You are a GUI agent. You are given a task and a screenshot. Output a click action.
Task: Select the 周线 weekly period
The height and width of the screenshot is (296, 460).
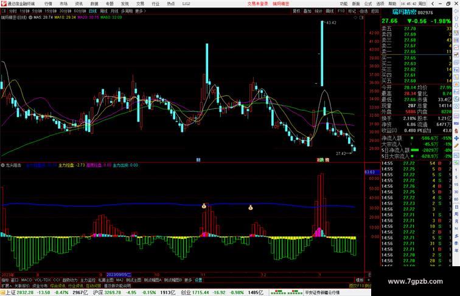pyautogui.click(x=103, y=11)
